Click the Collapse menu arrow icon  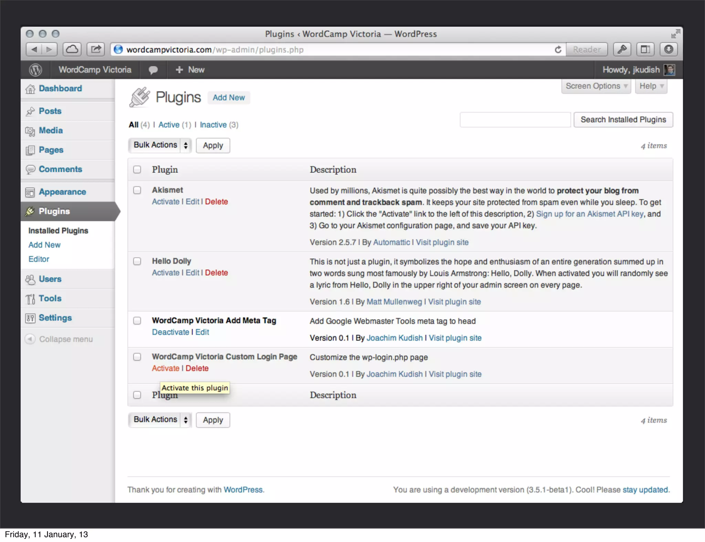coord(30,339)
